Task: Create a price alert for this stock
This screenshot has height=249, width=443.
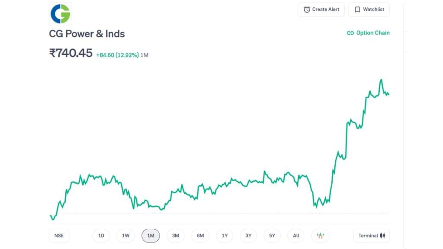Action: pos(321,10)
